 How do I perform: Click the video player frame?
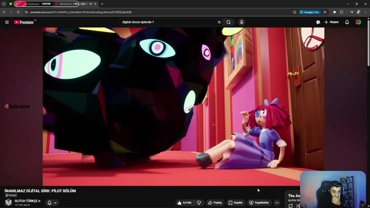(x=184, y=107)
